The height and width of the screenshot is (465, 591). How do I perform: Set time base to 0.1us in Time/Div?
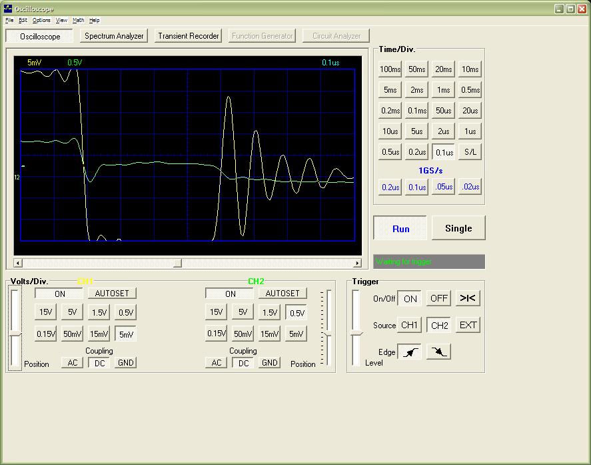pyautogui.click(x=444, y=152)
